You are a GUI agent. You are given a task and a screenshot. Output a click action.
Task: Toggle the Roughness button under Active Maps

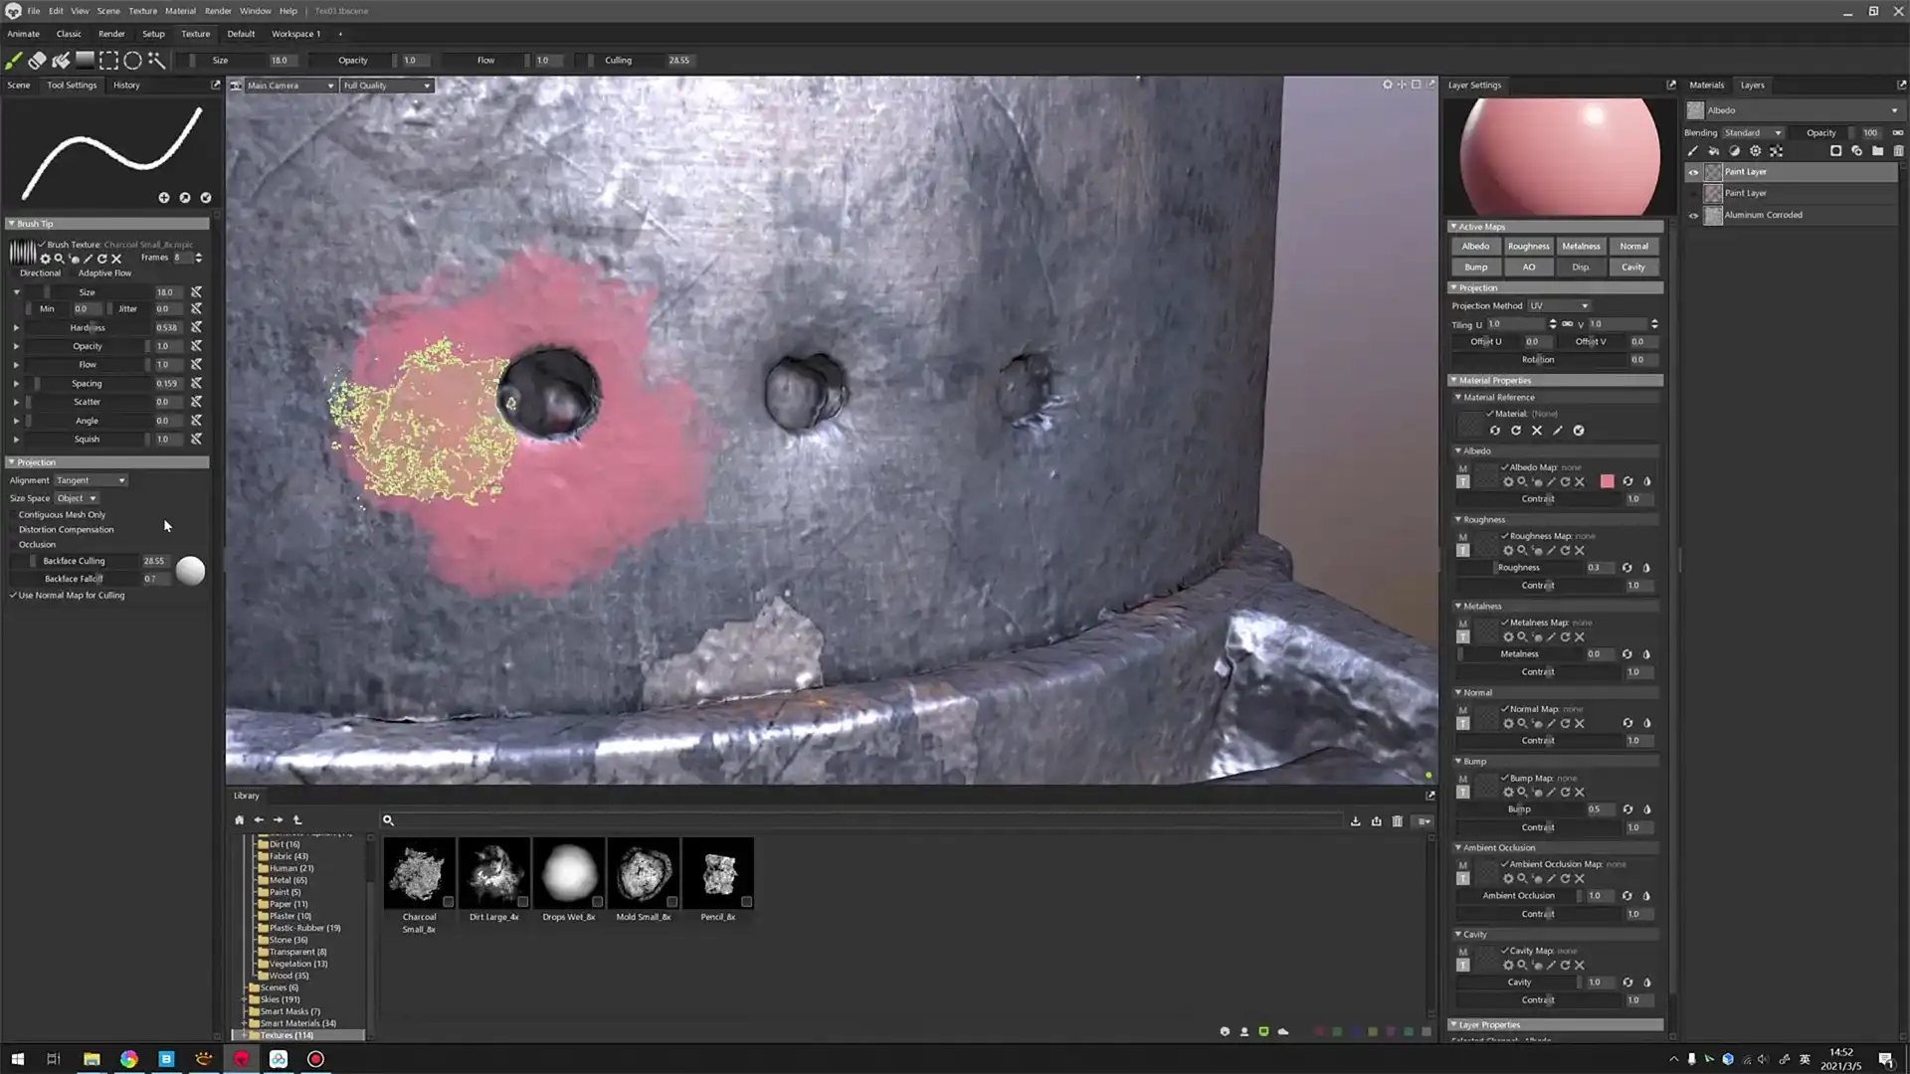click(x=1529, y=246)
